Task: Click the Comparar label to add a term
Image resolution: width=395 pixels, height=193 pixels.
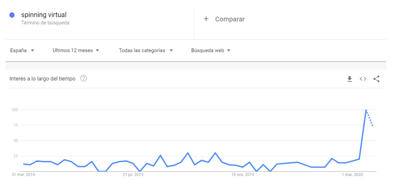Action: click(230, 19)
